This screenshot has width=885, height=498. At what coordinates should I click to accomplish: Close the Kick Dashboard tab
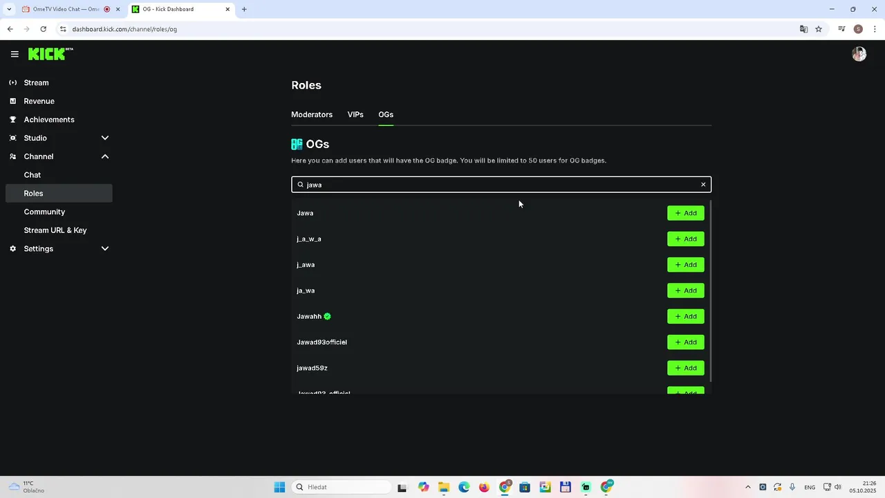pyautogui.click(x=227, y=9)
